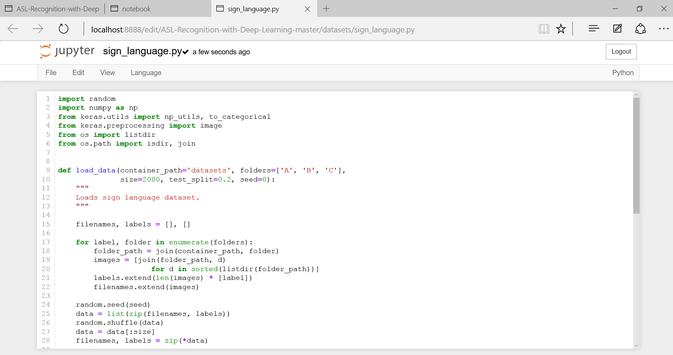This screenshot has height=355, width=673.
Task: Open Reading view in the browser toolbar
Action: pyautogui.click(x=544, y=29)
